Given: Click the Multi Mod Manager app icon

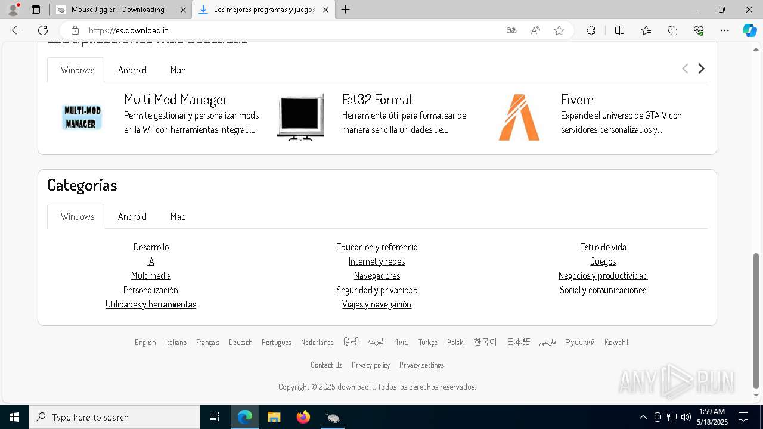Looking at the screenshot, I should click(82, 117).
